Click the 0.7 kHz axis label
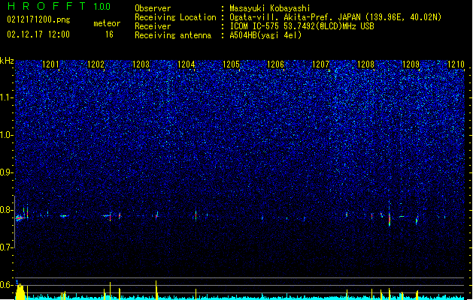473x300 pixels. click(x=7, y=247)
